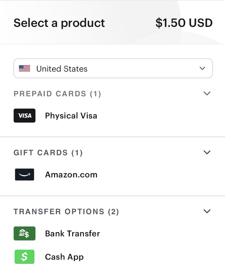The width and height of the screenshot is (225, 270).
Task: Click the Visa card logo icon
Action: pyautogui.click(x=25, y=116)
